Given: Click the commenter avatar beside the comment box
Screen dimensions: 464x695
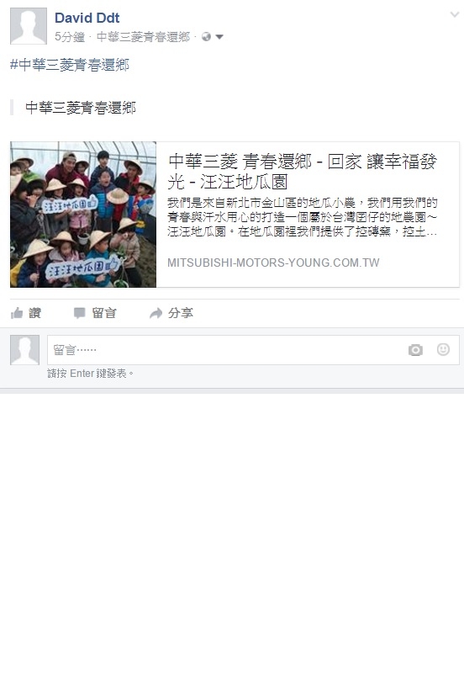Looking at the screenshot, I should tap(24, 350).
